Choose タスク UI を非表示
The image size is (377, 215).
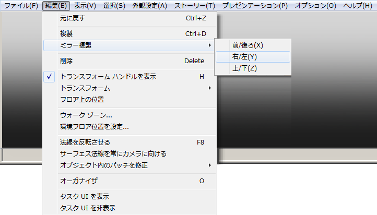point(130,208)
